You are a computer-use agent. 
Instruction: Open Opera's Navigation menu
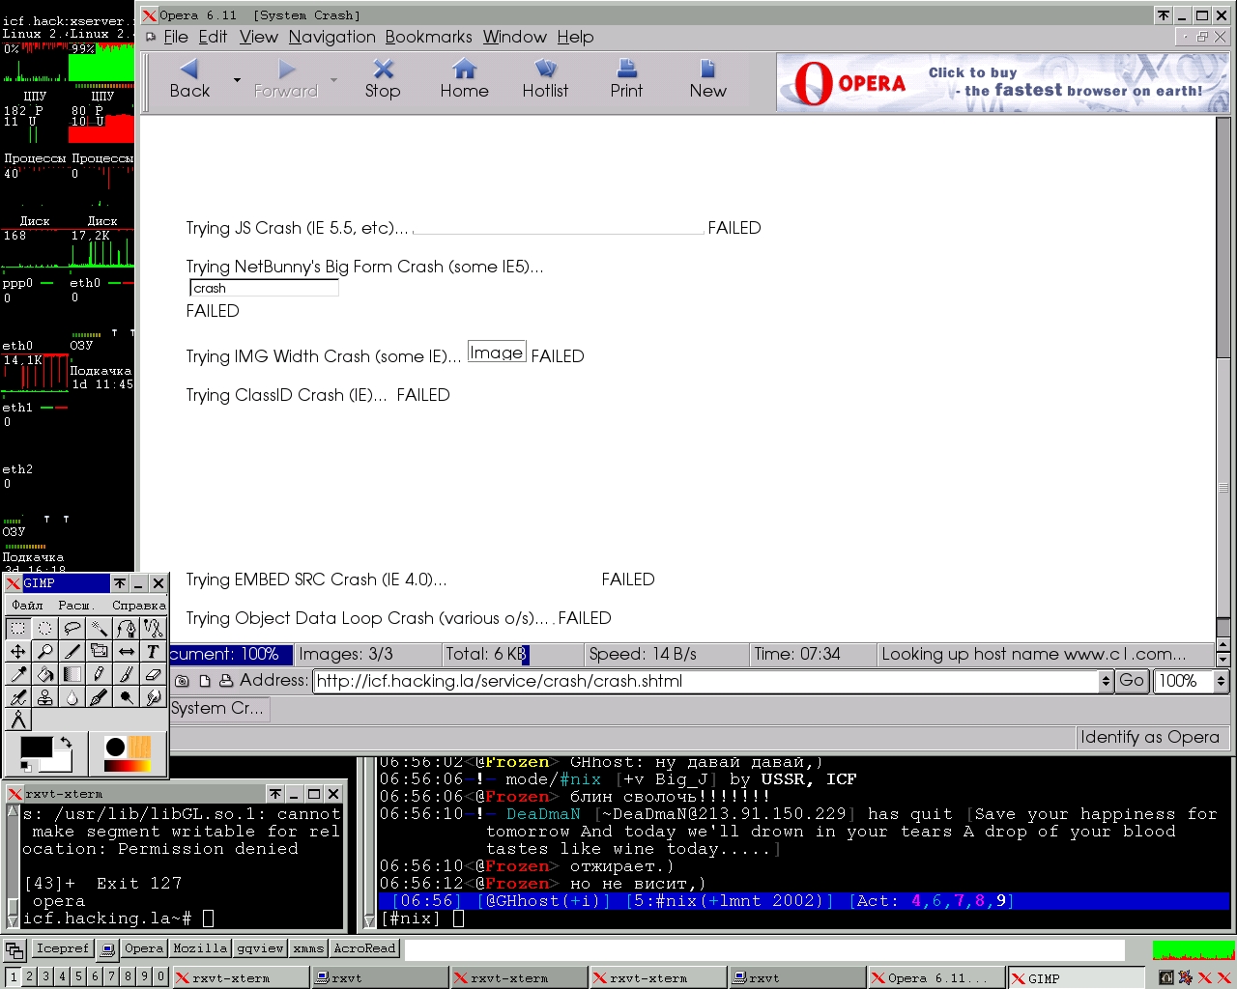(331, 37)
